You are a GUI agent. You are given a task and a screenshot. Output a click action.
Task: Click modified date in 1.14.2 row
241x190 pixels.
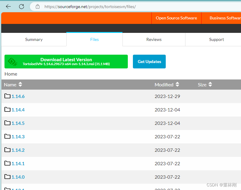[167, 150]
